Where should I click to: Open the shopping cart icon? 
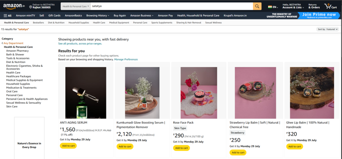(330, 6)
